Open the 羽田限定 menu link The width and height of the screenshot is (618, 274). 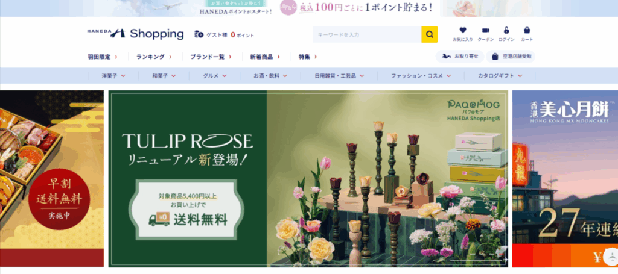pyautogui.click(x=103, y=57)
